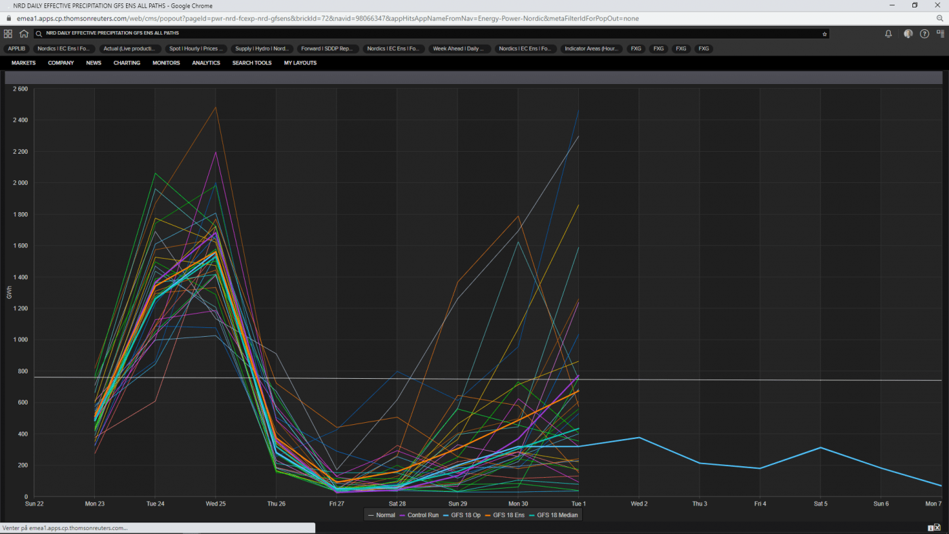The height and width of the screenshot is (534, 949).
Task: Click the GFS 18 Ens orange legend swatch
Action: pos(489,516)
